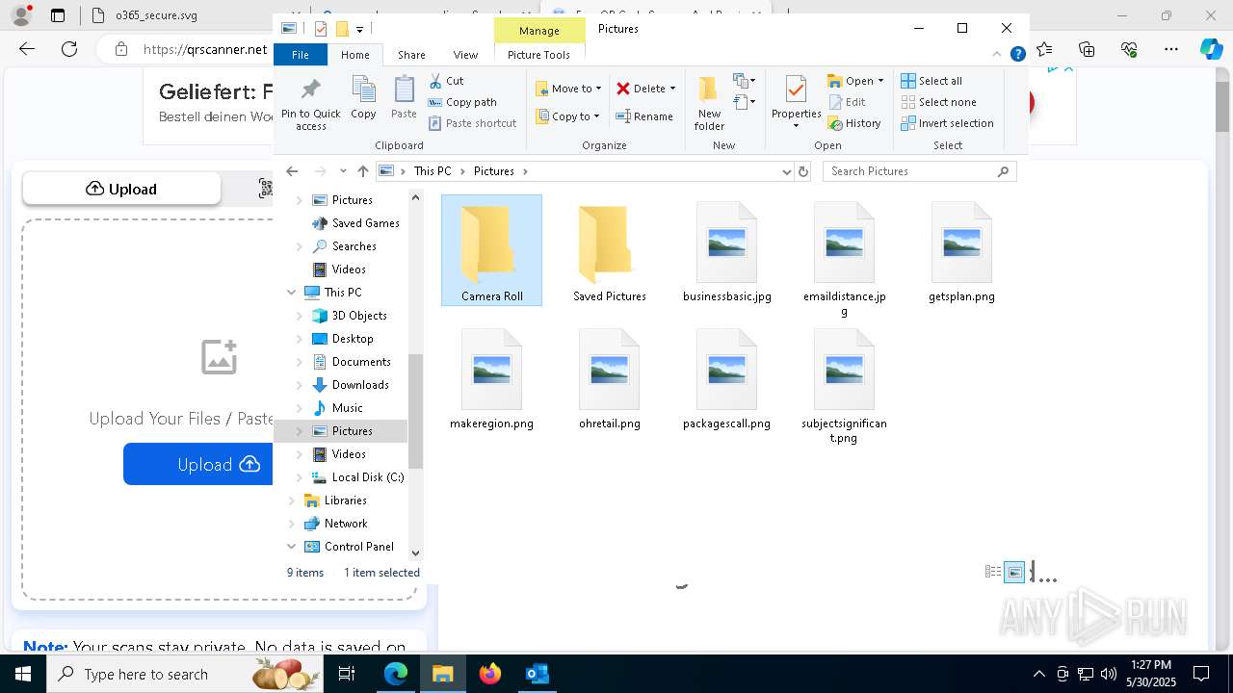Switch to the Share ribbon tab

coord(411,55)
